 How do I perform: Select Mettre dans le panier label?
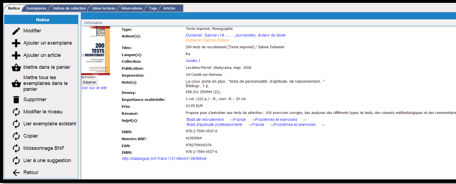coord(47,67)
